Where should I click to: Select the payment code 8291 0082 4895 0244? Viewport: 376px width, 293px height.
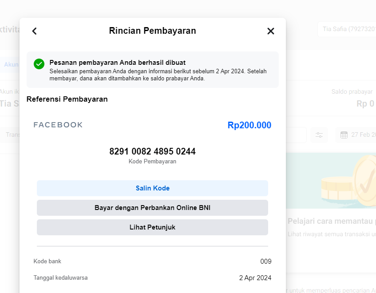[152, 151]
